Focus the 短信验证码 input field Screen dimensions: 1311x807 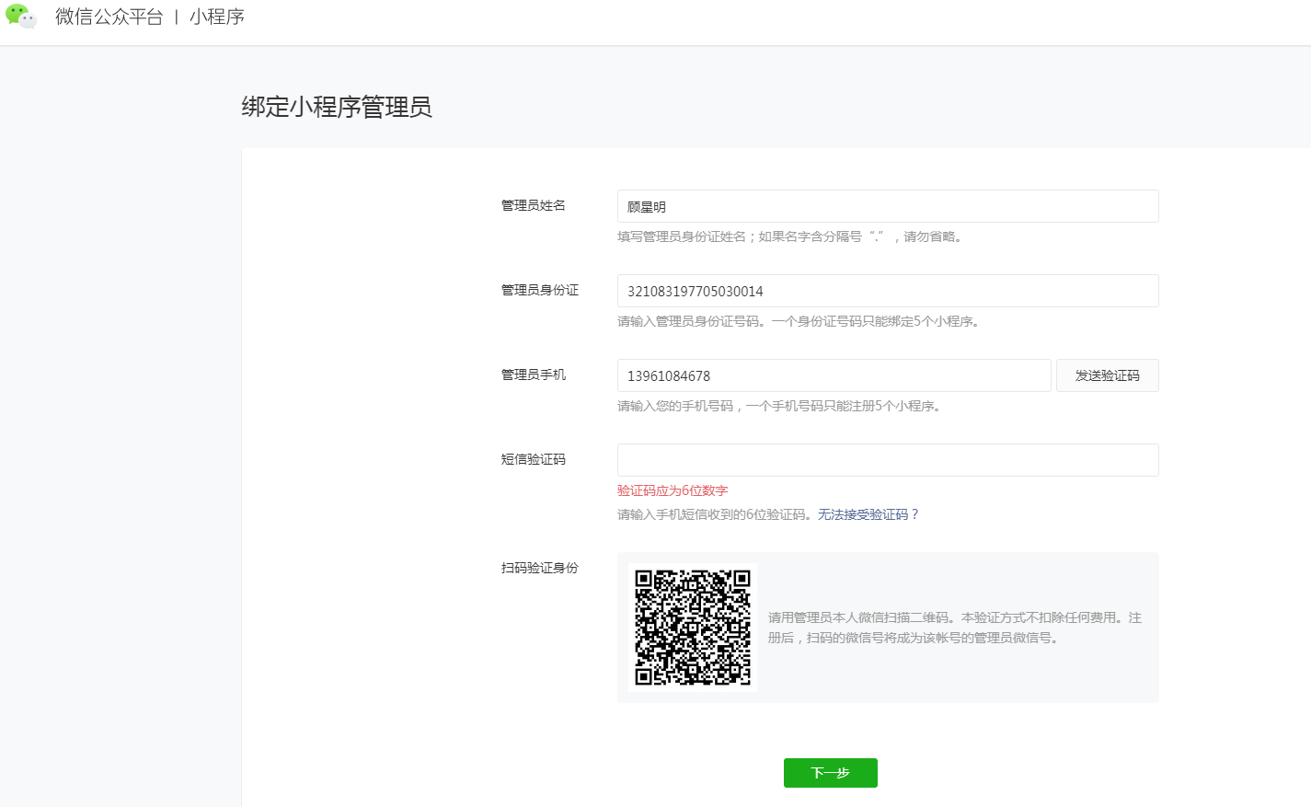(x=888, y=460)
